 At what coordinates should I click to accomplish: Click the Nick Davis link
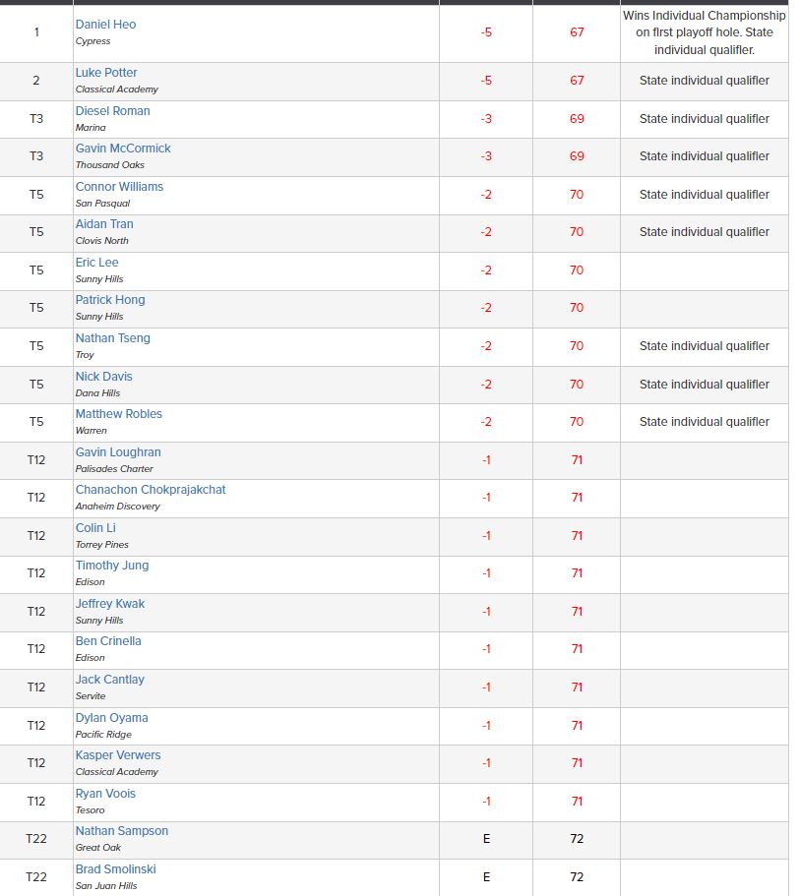click(103, 377)
